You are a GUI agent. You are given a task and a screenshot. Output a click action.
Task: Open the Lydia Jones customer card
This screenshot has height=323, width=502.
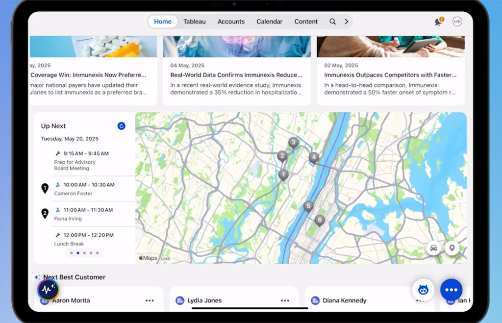point(234,299)
